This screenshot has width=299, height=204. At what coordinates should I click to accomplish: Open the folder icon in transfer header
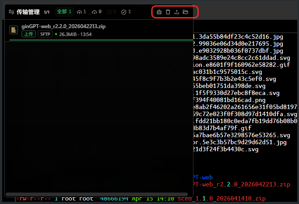coord(186,12)
